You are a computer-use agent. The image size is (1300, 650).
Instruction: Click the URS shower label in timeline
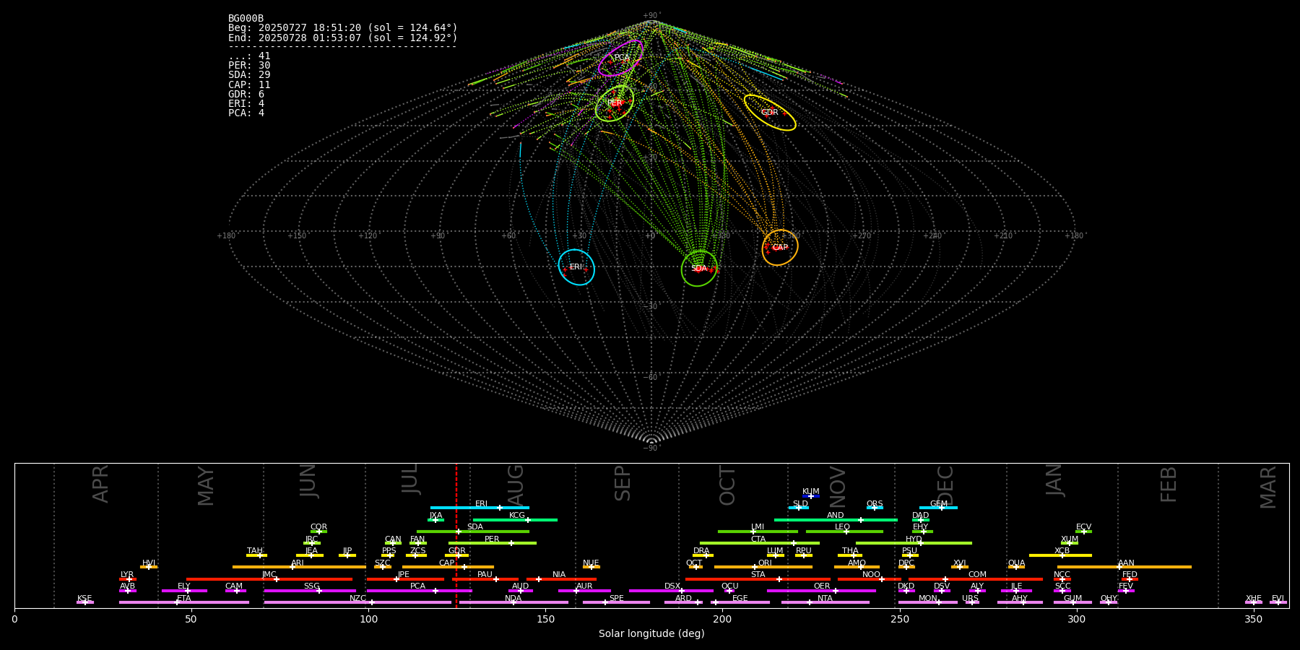point(970,599)
